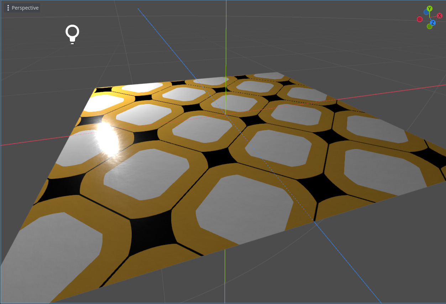446x304 pixels.
Task: Align view to the X axis handle
Action: coord(440,16)
